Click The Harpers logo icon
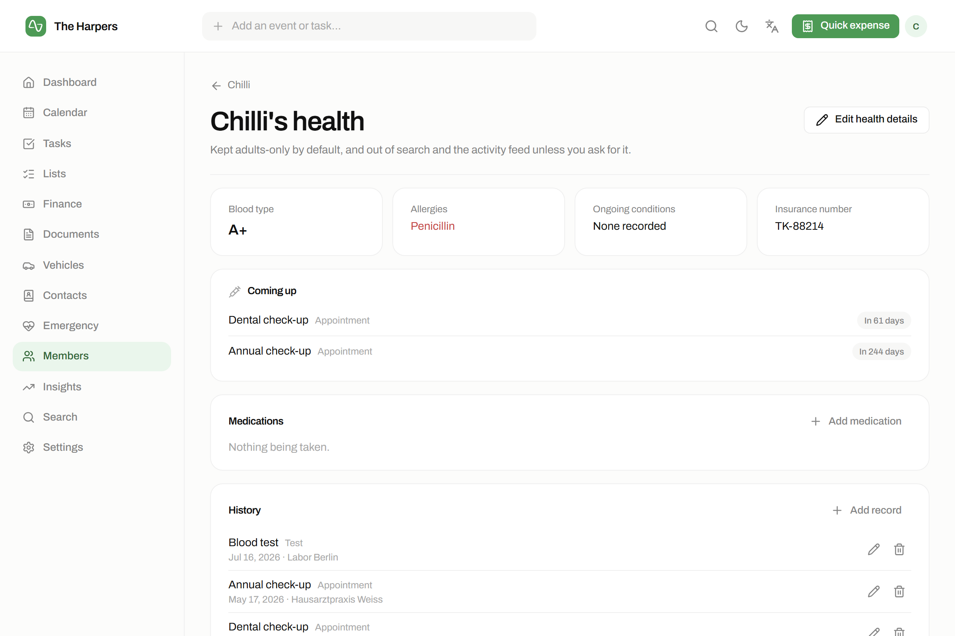The height and width of the screenshot is (636, 955). tap(36, 26)
